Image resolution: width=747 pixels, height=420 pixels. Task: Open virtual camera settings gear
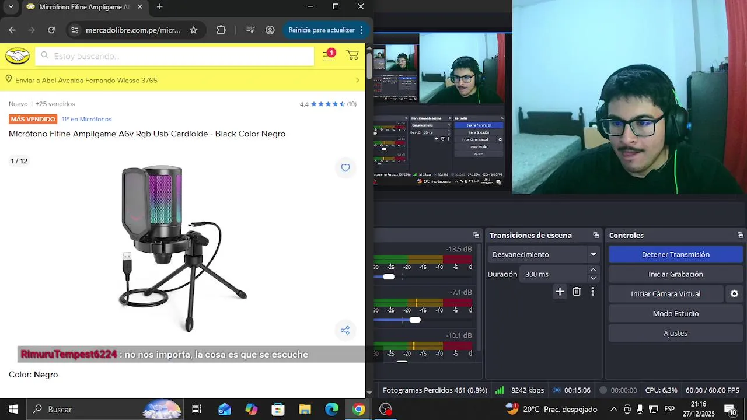(x=735, y=294)
